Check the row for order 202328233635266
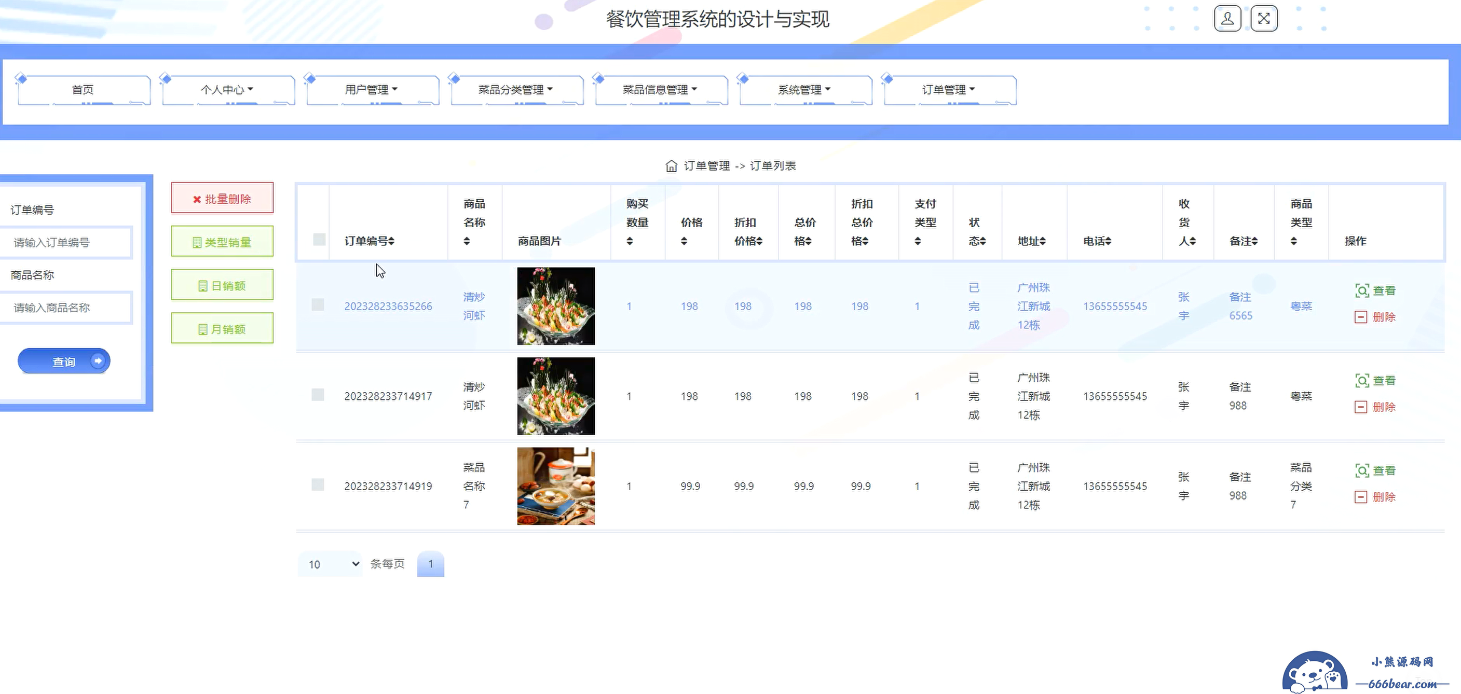The image size is (1461, 694). coord(318,304)
